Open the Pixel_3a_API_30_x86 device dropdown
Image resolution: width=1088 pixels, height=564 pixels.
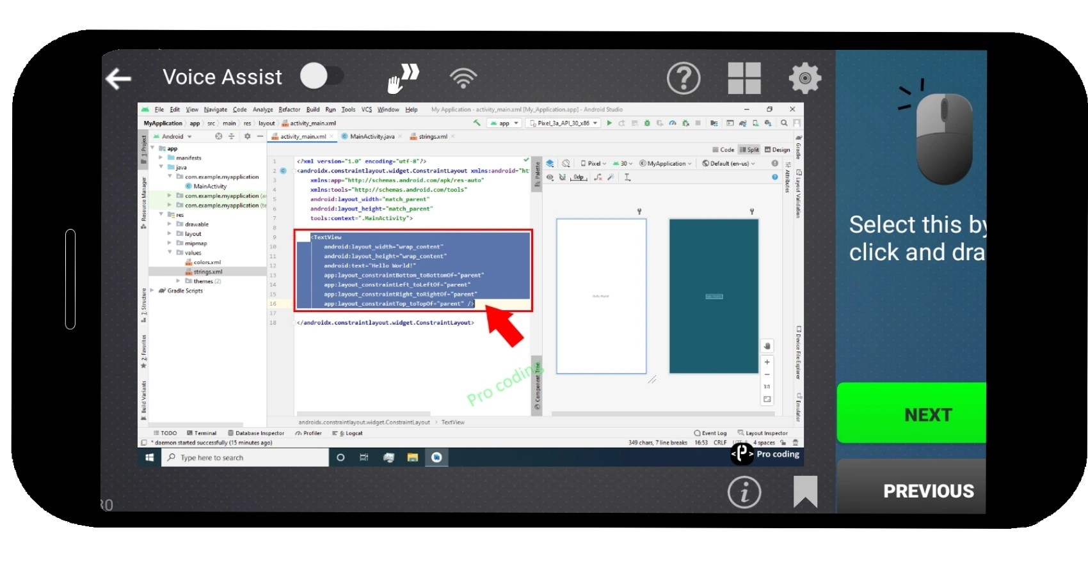pos(563,123)
